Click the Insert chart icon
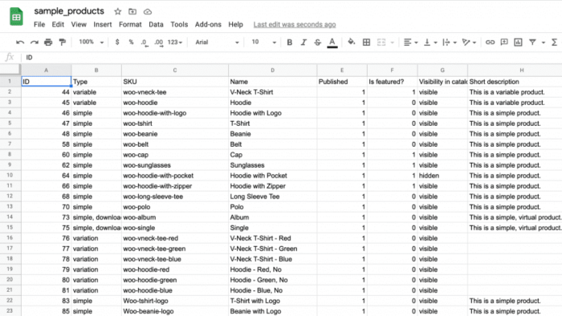Viewport: 562px width, 316px height. 518,43
